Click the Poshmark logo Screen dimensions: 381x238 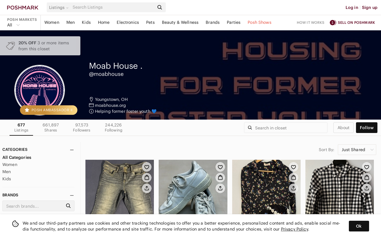click(x=23, y=7)
